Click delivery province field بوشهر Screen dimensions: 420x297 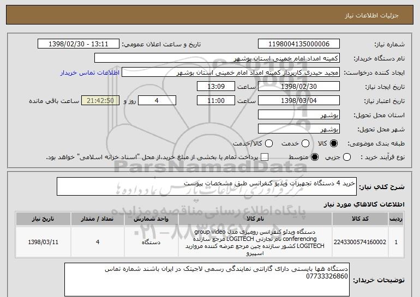coord(299,115)
